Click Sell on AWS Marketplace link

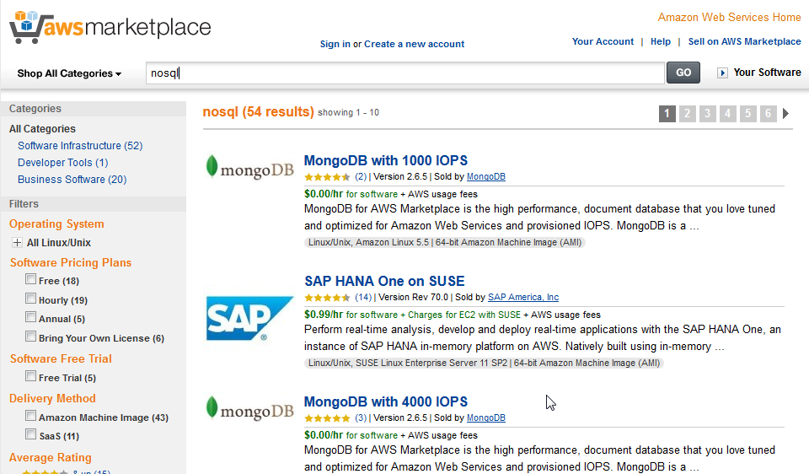tap(744, 41)
